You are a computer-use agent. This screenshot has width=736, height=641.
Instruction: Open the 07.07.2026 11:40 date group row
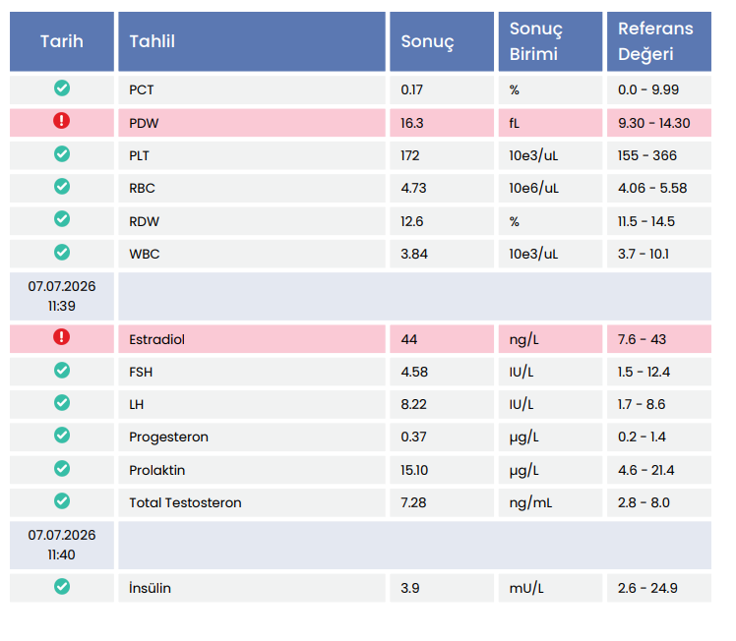[x=360, y=546]
